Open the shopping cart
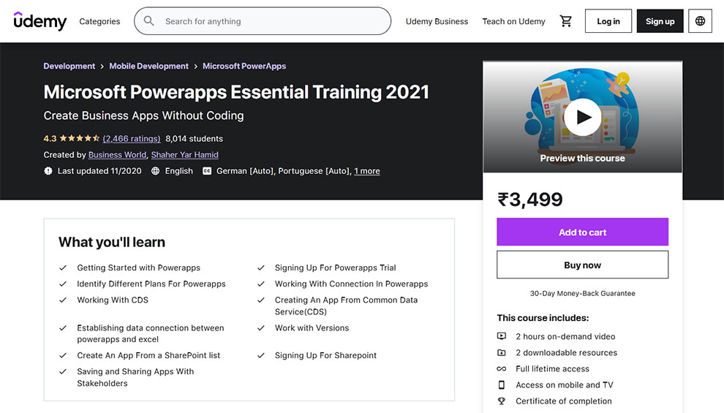This screenshot has width=724, height=413. click(x=566, y=21)
